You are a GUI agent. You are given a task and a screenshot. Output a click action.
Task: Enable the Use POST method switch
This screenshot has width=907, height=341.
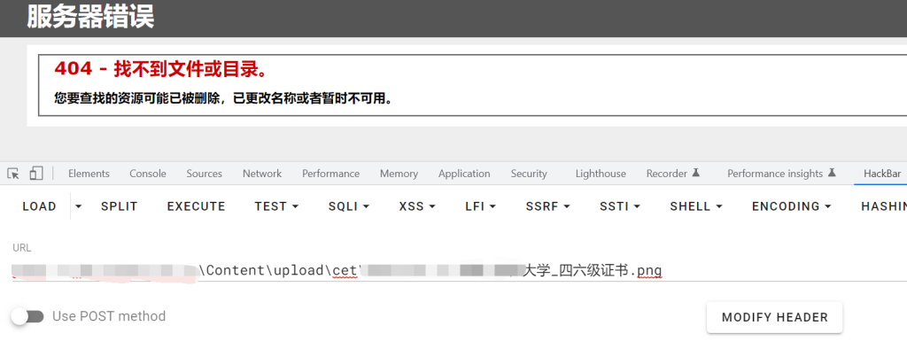point(27,316)
